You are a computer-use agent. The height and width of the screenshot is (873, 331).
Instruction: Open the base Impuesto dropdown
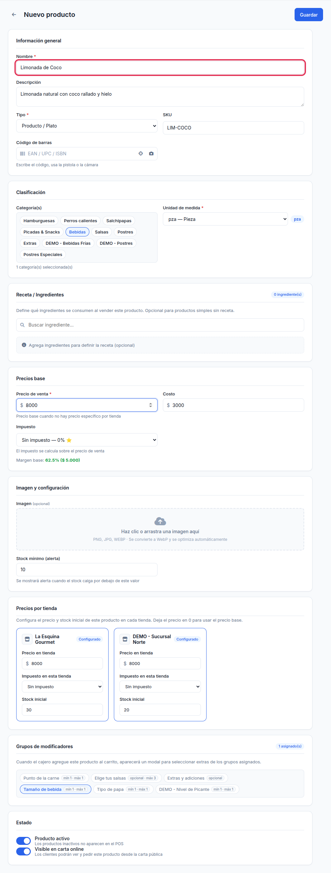click(x=87, y=440)
